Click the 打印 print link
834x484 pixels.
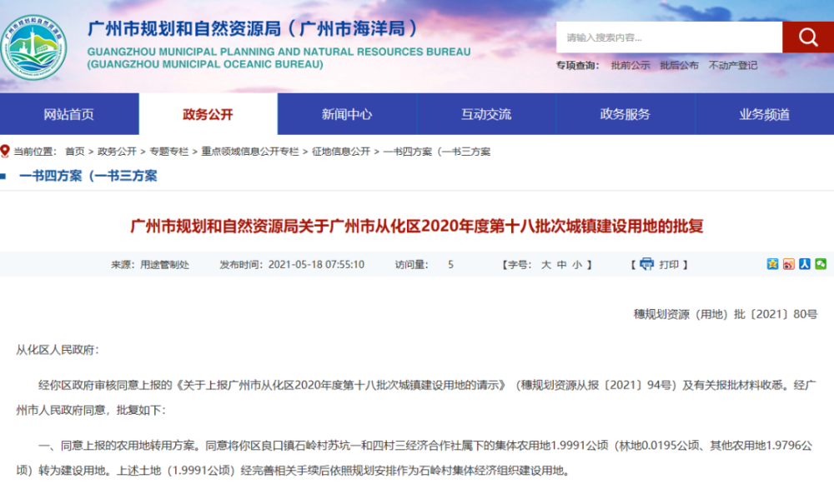(x=669, y=265)
